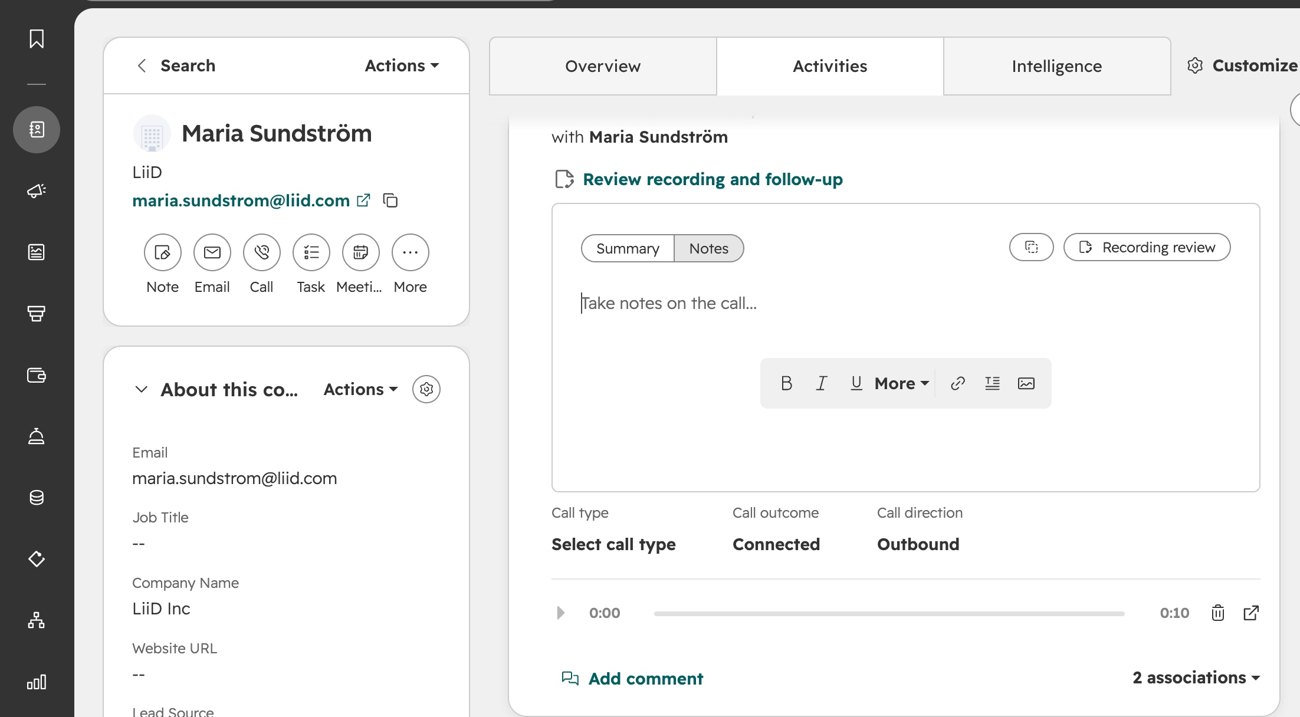This screenshot has height=717, width=1300.
Task: Open the More formatting dropdown
Action: [x=902, y=383]
